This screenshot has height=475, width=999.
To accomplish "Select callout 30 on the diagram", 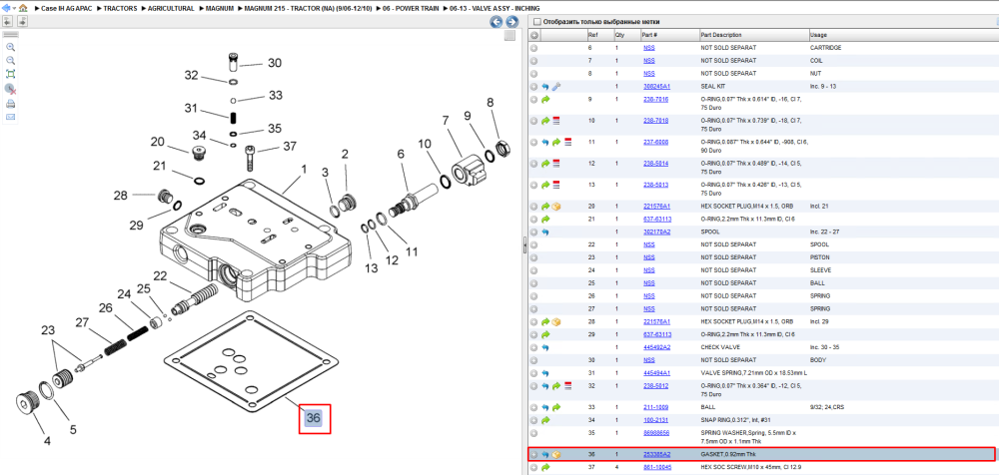I will [274, 63].
